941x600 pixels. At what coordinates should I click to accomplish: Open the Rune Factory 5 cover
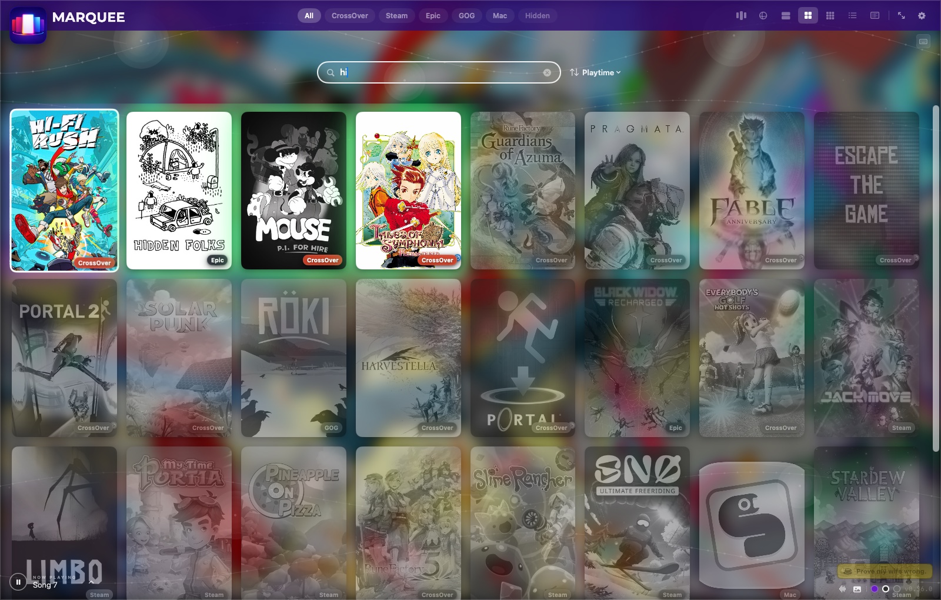408,523
